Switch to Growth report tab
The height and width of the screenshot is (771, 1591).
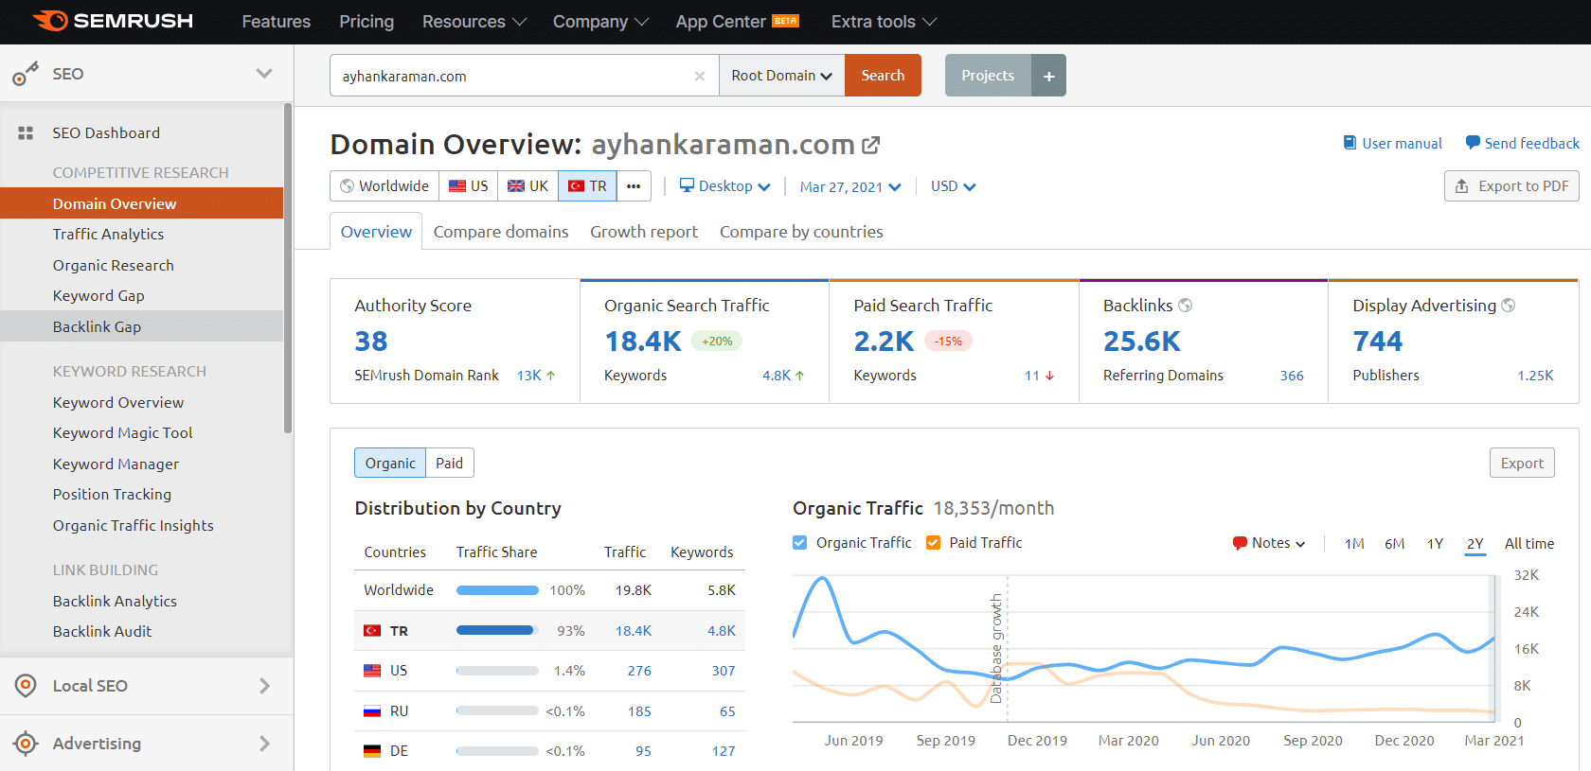click(644, 232)
